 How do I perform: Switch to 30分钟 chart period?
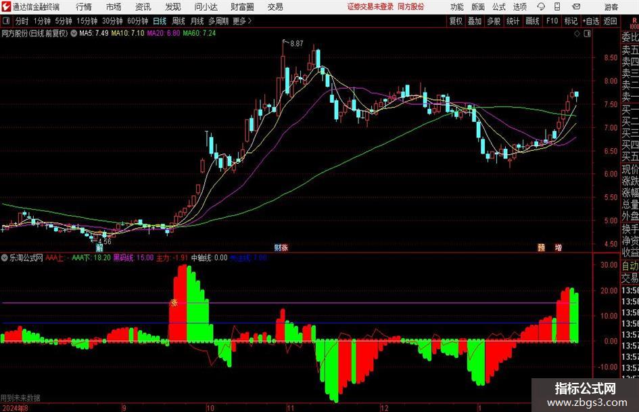pyautogui.click(x=112, y=21)
